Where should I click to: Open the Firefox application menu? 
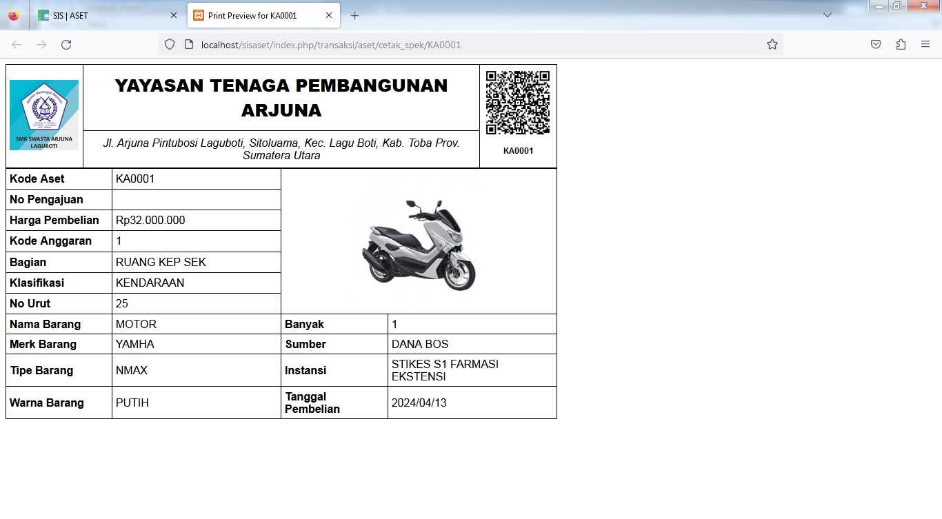tap(925, 45)
